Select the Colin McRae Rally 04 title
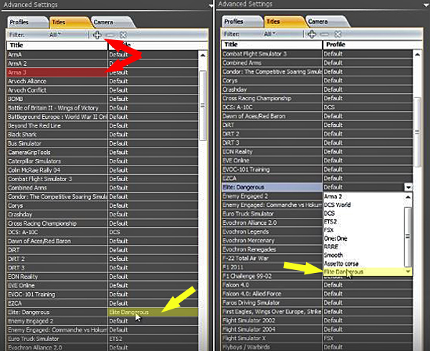 (57, 170)
